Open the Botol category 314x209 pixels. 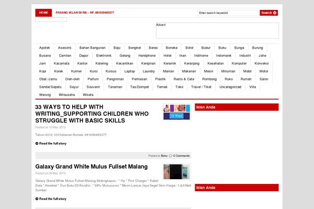(x=189, y=48)
